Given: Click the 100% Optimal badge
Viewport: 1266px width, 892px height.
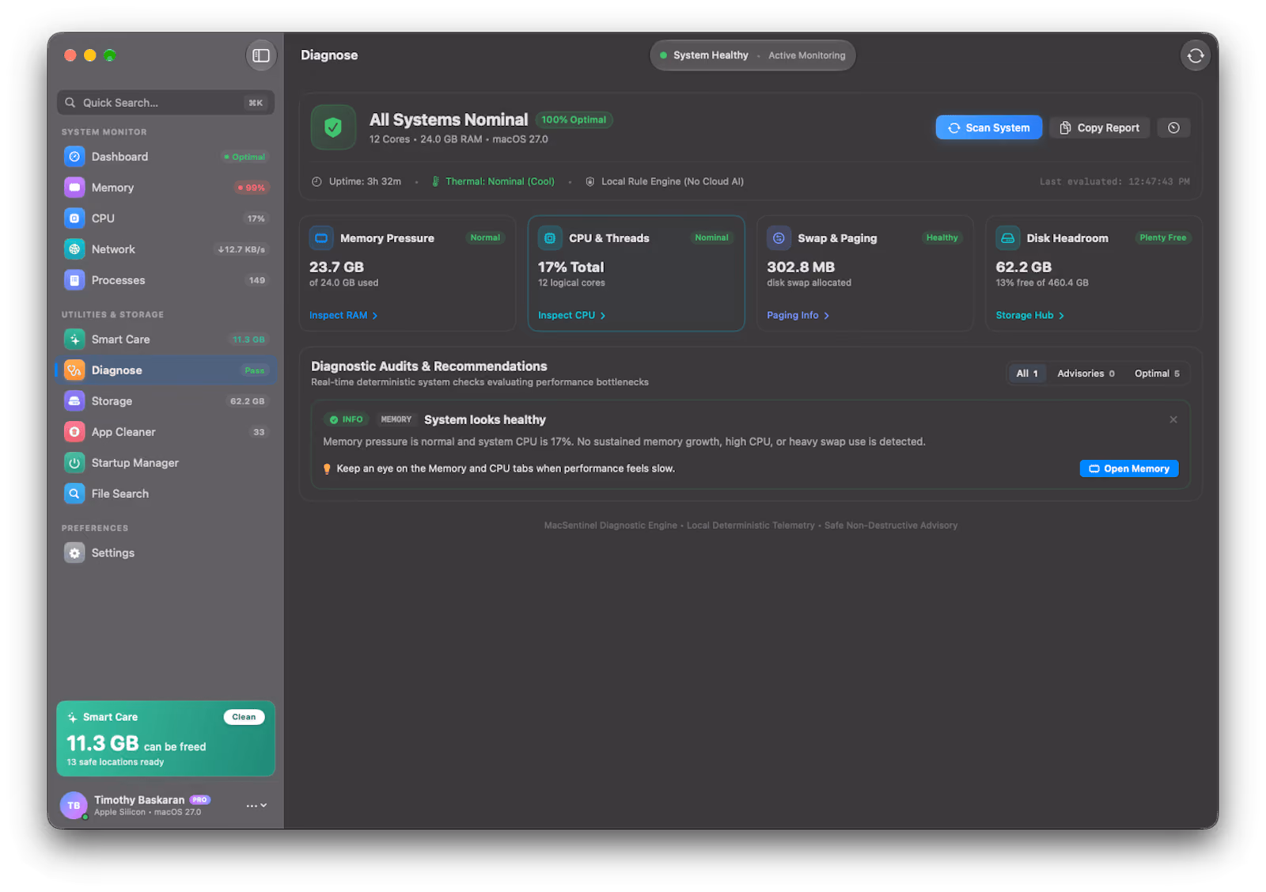Looking at the screenshot, I should [x=574, y=120].
